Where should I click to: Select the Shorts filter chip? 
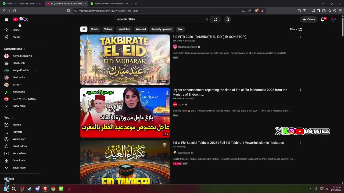[95, 29]
